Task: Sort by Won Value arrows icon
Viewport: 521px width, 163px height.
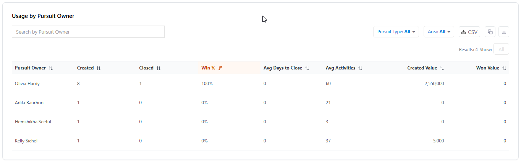Action: [x=504, y=68]
